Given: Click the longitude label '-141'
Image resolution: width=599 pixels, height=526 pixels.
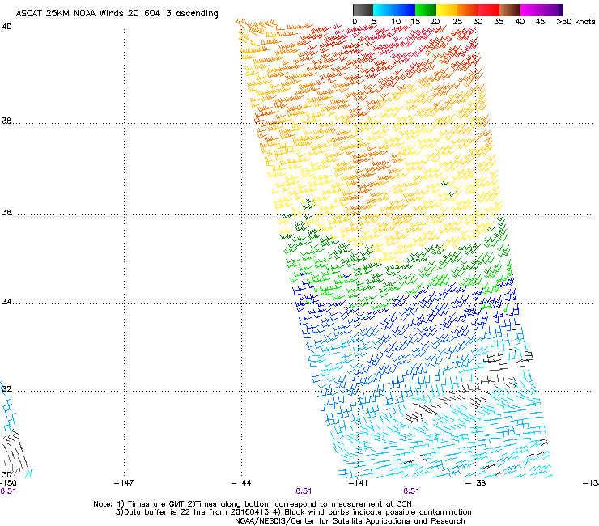Looking at the screenshot, I should pos(359,483).
